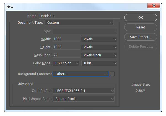Click the Color Profile chevron arrow
The image size is (166, 116).
point(112,91)
